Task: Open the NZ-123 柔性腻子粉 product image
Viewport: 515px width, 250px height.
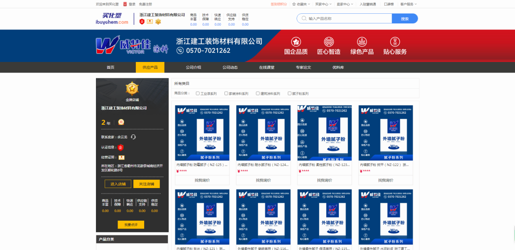Action: click(325, 133)
